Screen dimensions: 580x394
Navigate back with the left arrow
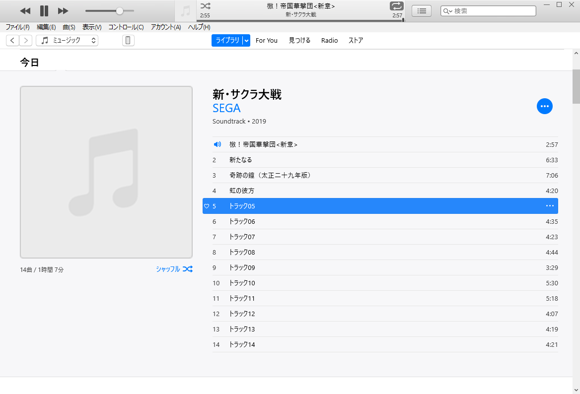pyautogui.click(x=12, y=41)
